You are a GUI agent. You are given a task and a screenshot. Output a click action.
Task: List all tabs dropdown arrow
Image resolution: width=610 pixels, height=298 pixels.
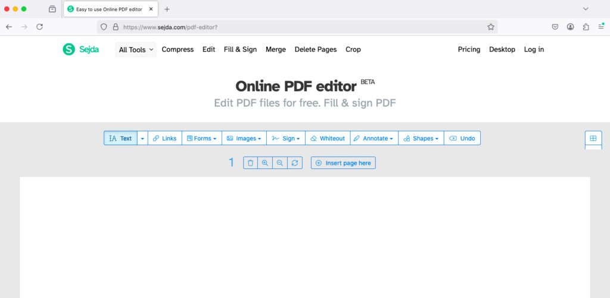tap(586, 9)
